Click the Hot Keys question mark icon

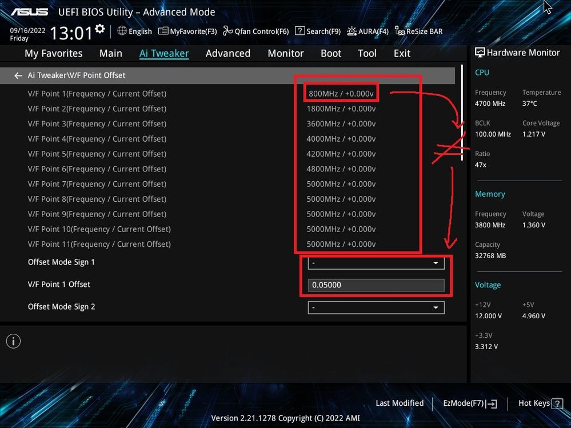point(557,403)
